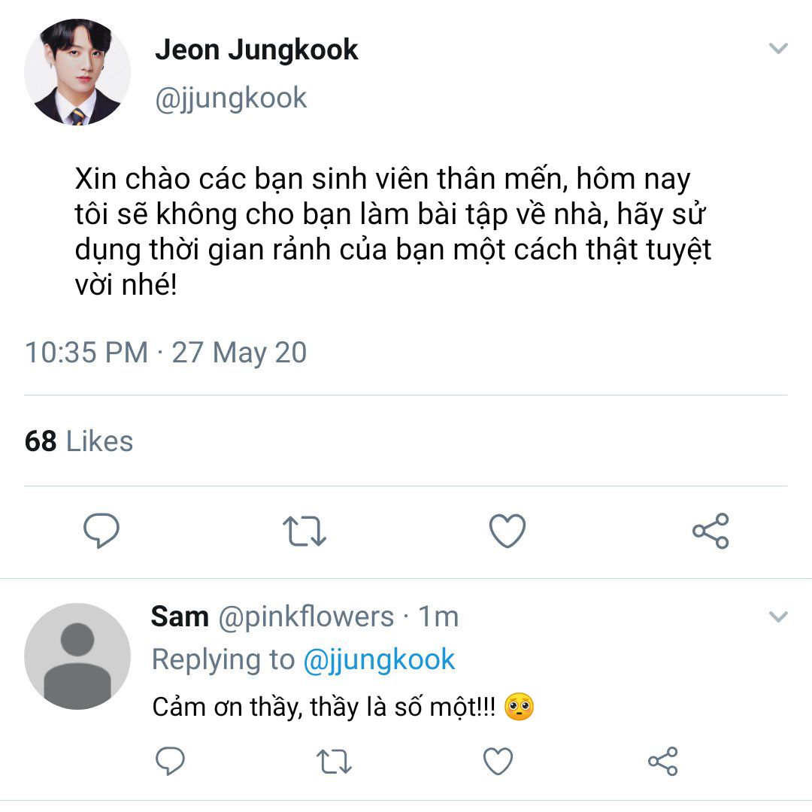Open Sam's profile name

coord(180,617)
